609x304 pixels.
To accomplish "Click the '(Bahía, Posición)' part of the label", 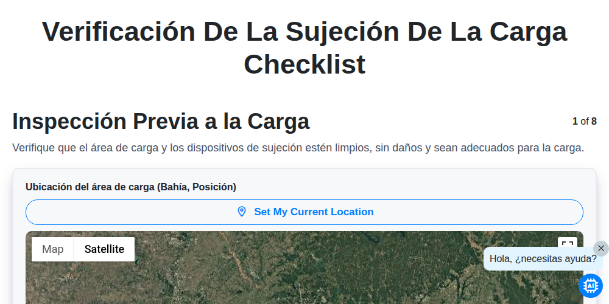I will [x=197, y=187].
